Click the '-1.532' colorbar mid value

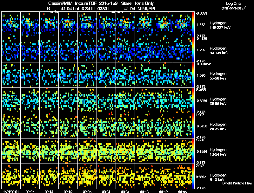[x=201, y=25]
